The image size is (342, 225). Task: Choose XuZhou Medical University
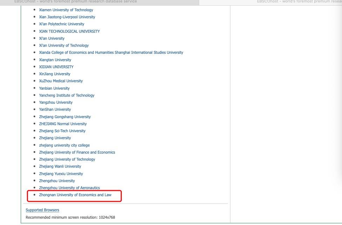61,81
